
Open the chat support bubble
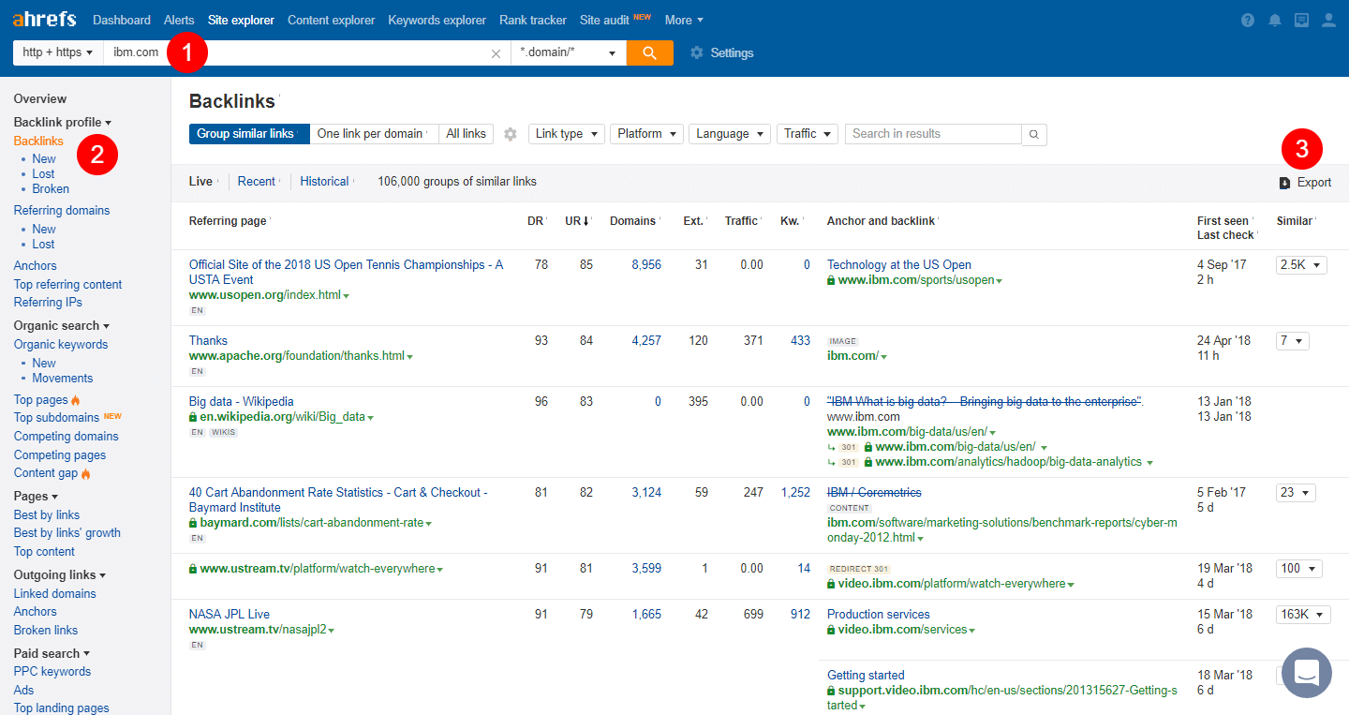click(x=1306, y=672)
